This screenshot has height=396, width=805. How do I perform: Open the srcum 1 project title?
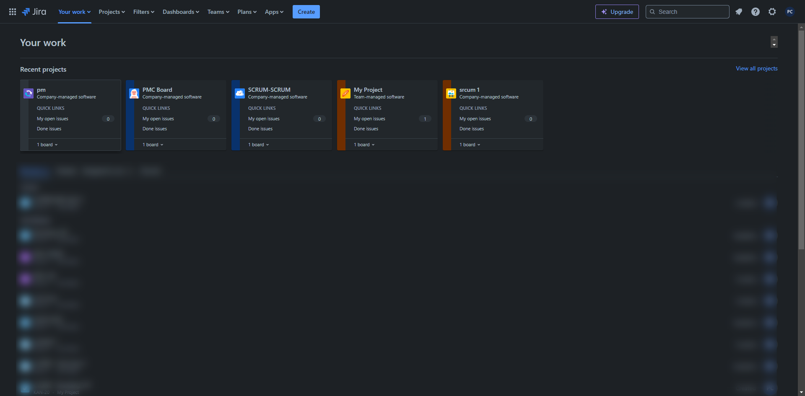[x=470, y=90]
